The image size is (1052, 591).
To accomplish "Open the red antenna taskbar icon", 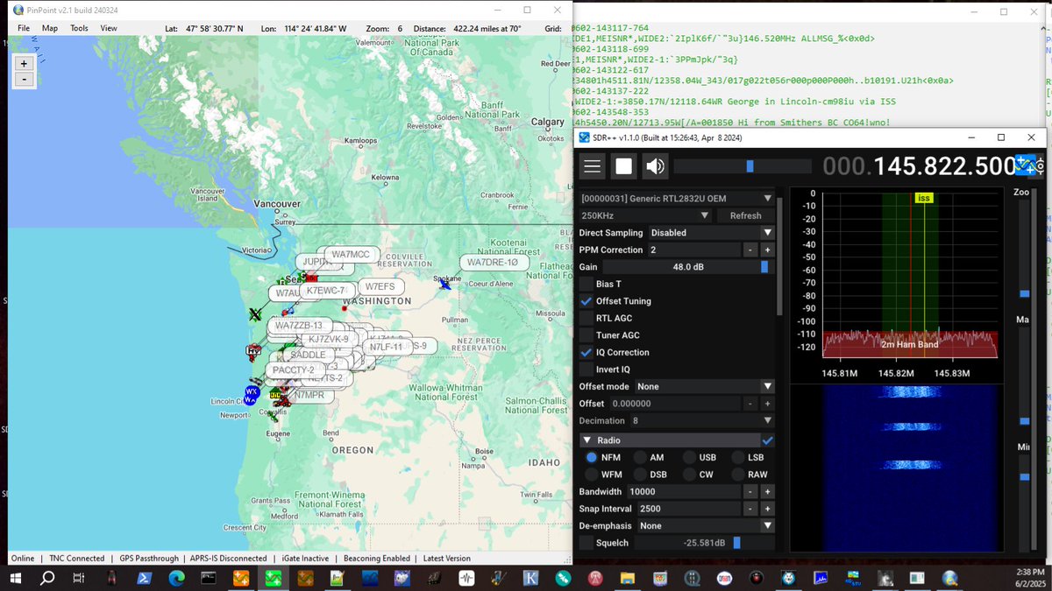I will (595, 578).
